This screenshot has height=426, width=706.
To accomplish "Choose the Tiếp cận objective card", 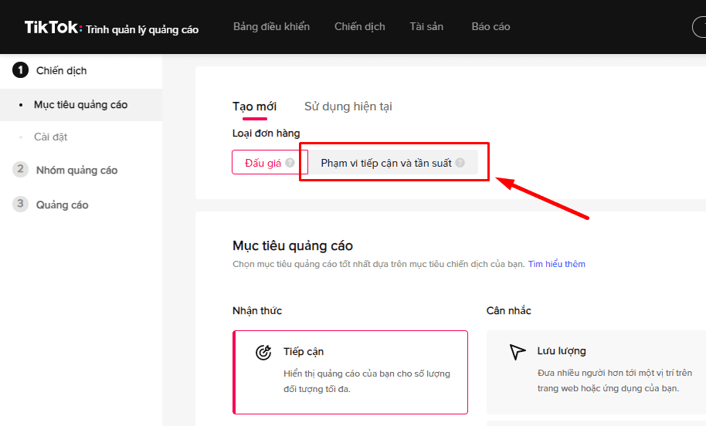I will click(350, 372).
